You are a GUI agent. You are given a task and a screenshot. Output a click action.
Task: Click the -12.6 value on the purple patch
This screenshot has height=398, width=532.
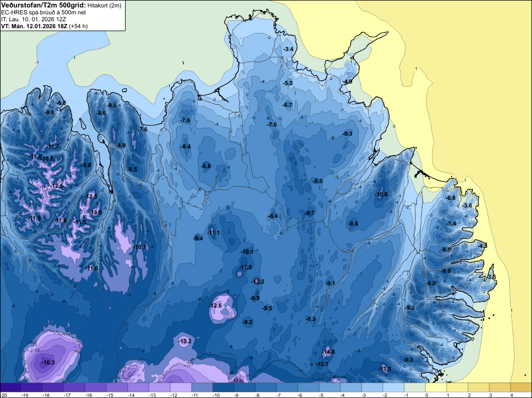(215, 305)
